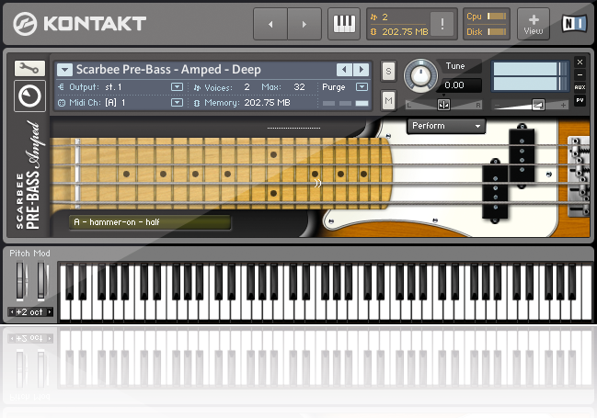Open instrument edit mode with wrench icon

point(29,69)
